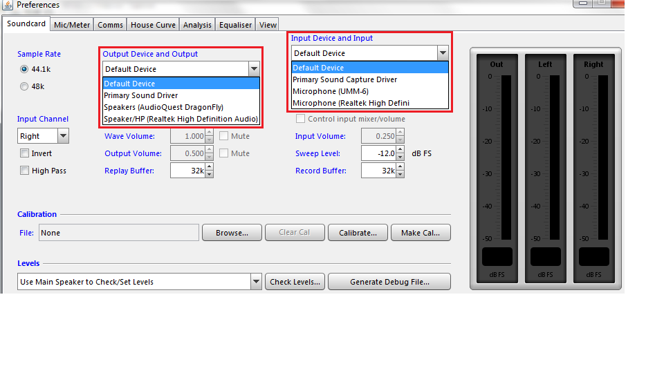Click the Java app icon in title bar
Viewport: 664px width, 373px height.
pos(8,5)
